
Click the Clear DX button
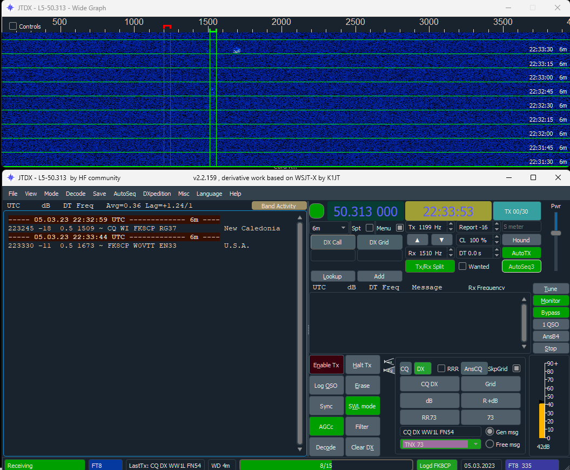coord(362,447)
